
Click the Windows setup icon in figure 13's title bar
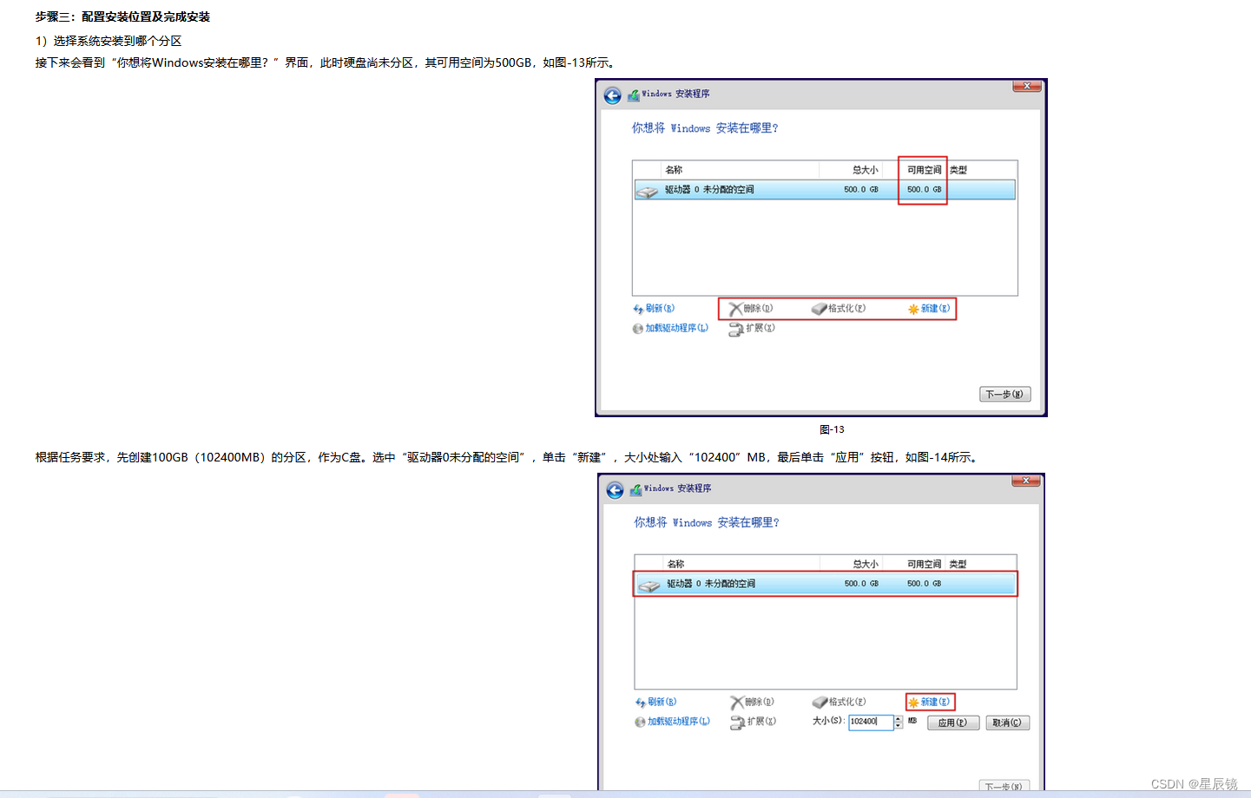coord(634,95)
